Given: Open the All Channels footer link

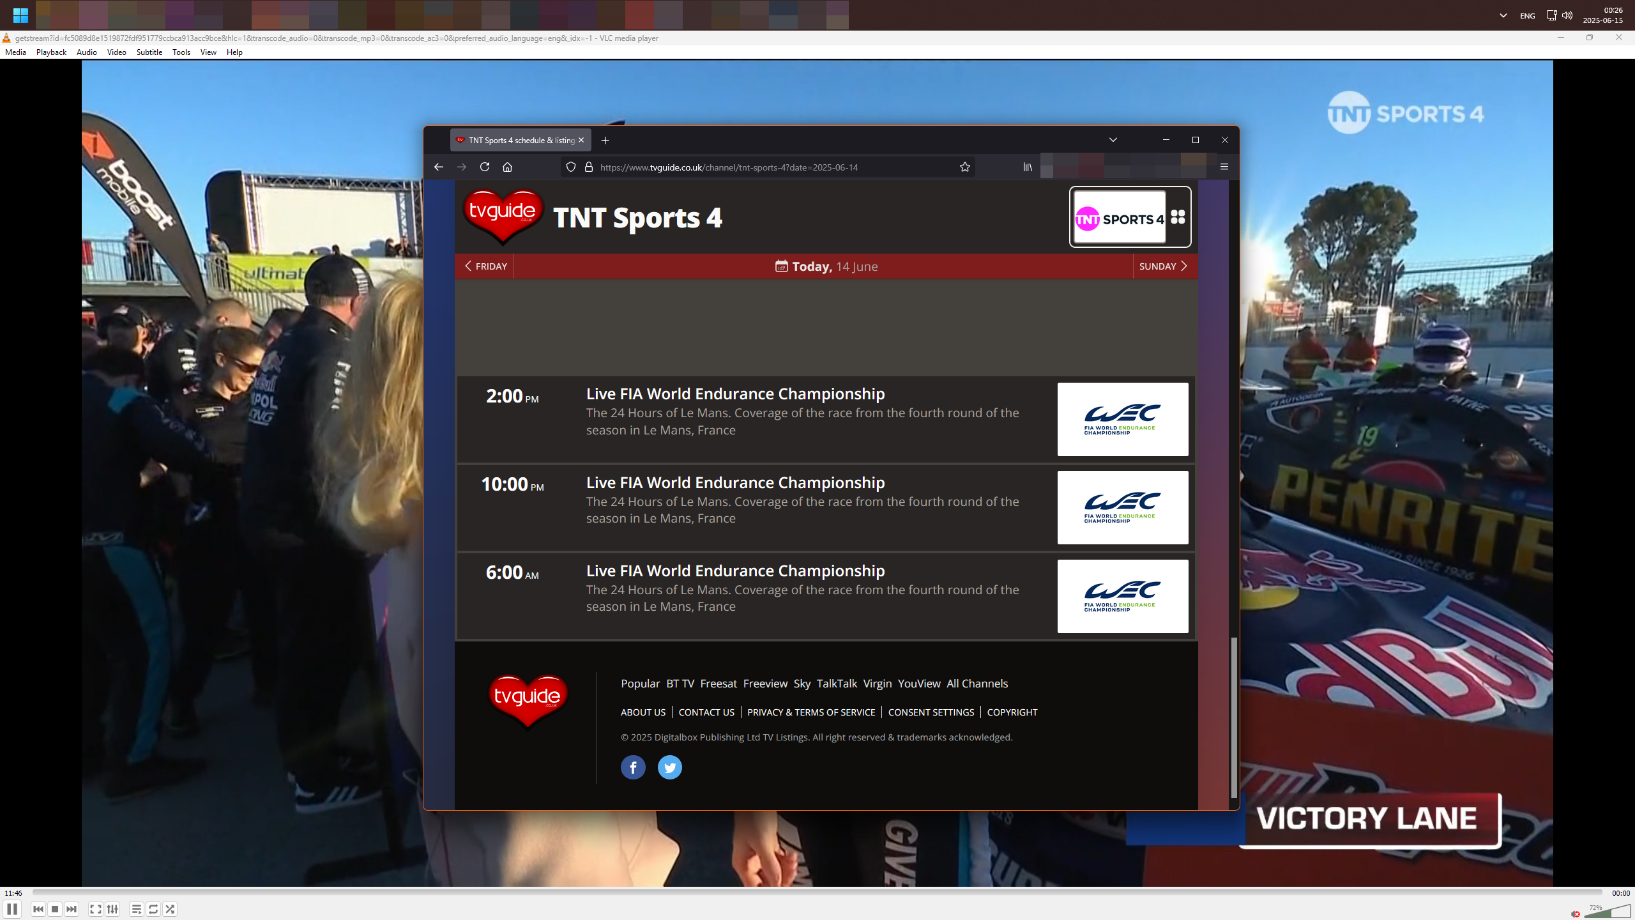Looking at the screenshot, I should point(977,684).
